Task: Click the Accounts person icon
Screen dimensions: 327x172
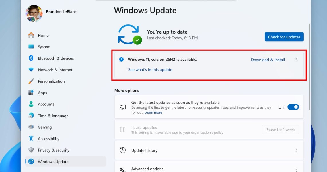Action: pyautogui.click(x=31, y=104)
